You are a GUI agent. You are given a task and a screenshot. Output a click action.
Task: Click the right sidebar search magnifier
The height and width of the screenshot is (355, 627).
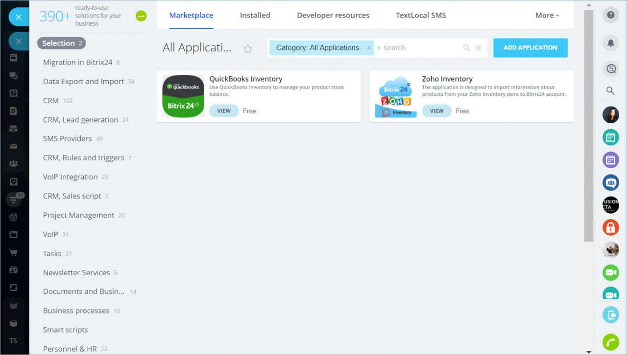610,91
